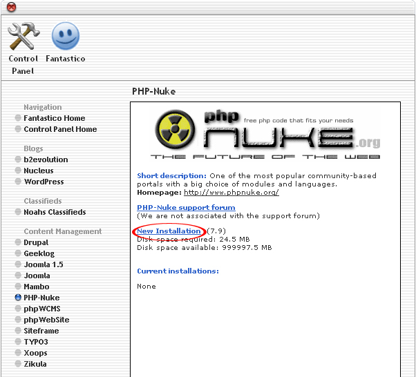Choose TYPO3 in the sidebar

[36, 342]
